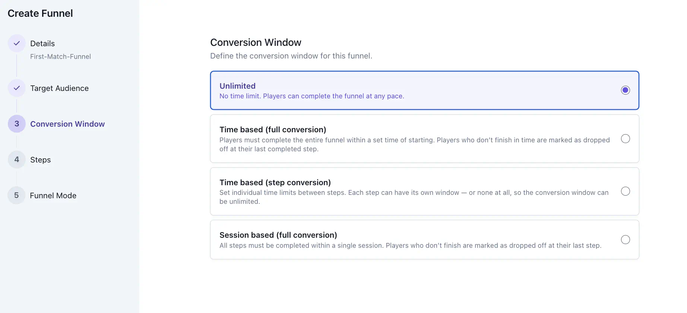Click the Target Audience checkmark icon

16,88
